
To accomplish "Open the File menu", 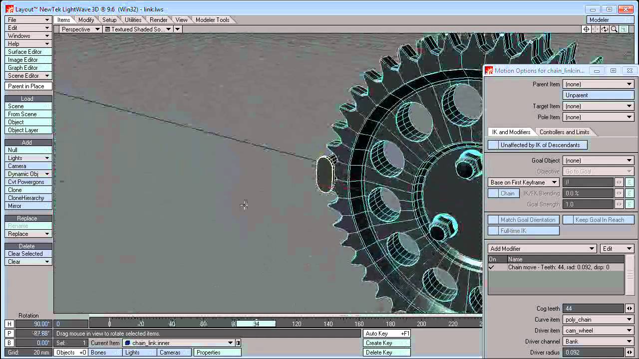I will tap(28, 20).
